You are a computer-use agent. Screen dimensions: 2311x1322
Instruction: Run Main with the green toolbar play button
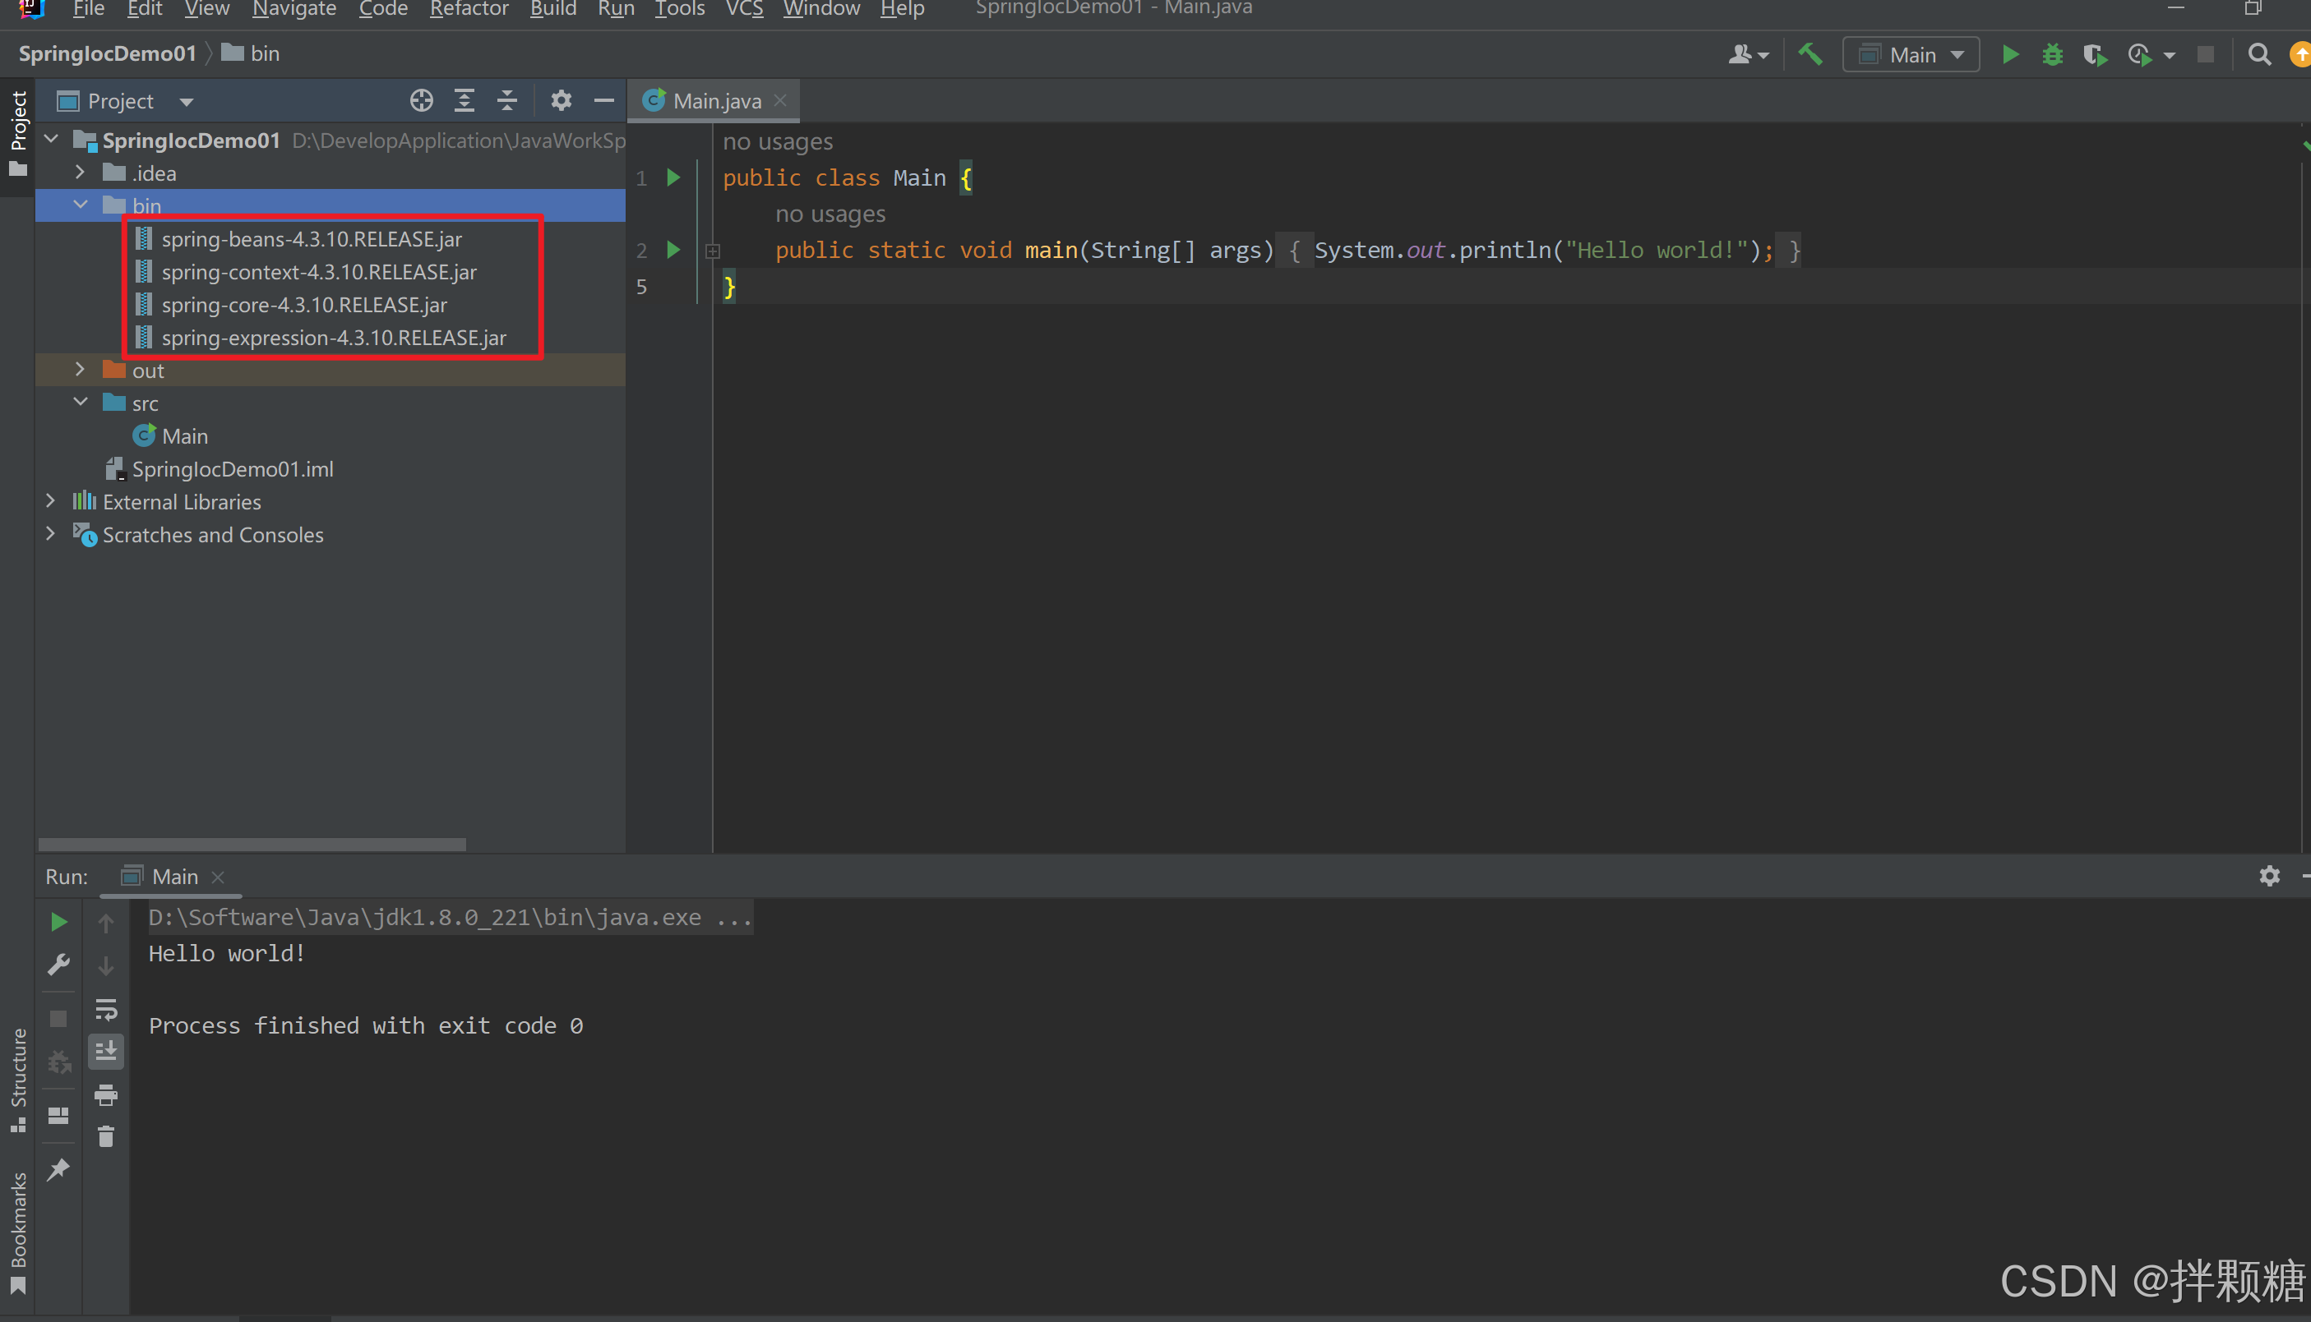(x=2010, y=54)
